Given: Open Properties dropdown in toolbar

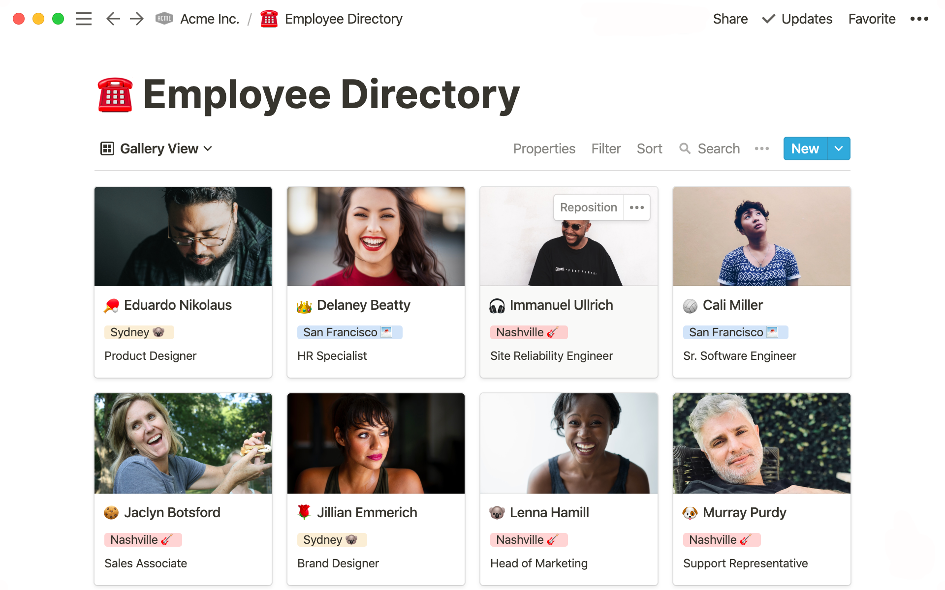Looking at the screenshot, I should click(543, 148).
